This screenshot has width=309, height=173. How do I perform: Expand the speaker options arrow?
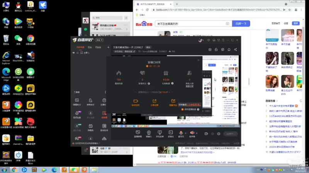pos(197,133)
